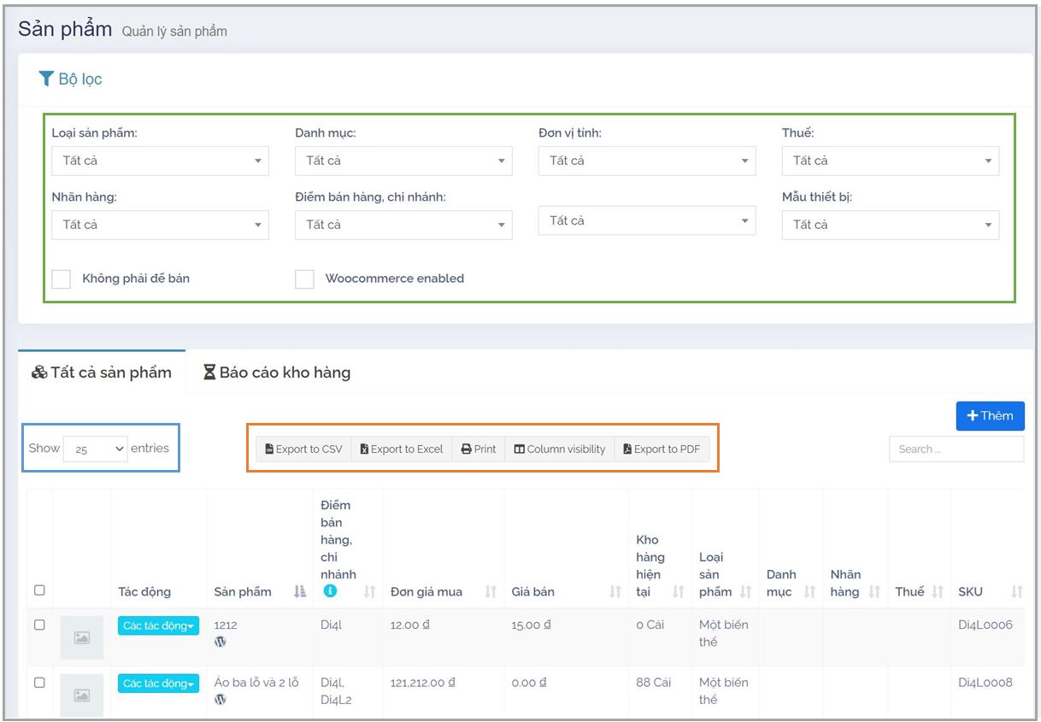Enable the Không phải để bán checkbox
The height and width of the screenshot is (722, 1041).
tap(62, 279)
